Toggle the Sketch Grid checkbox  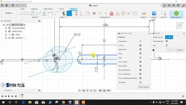coord(140,49)
